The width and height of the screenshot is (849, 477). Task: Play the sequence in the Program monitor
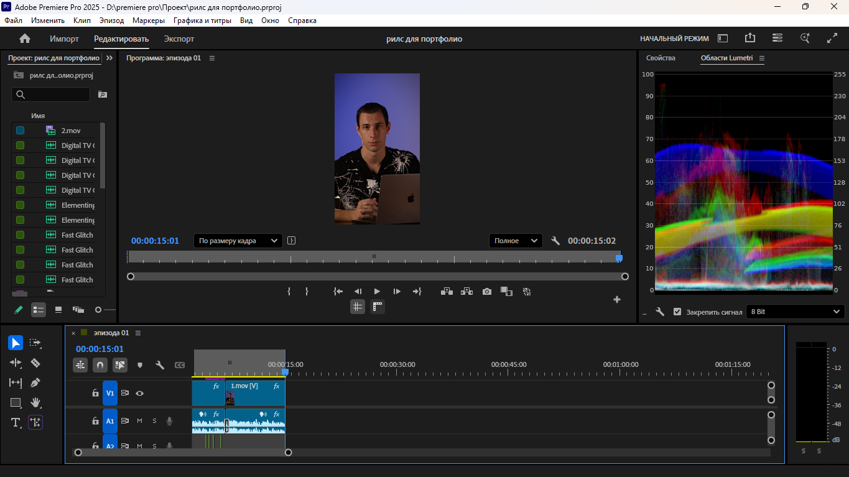point(377,291)
